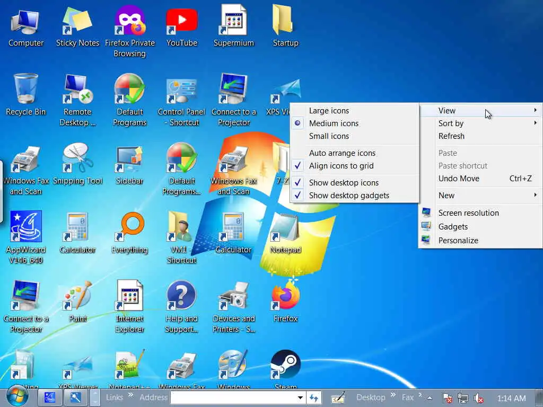Open the Action Center flag icon
This screenshot has width=543, height=407.
click(447, 399)
